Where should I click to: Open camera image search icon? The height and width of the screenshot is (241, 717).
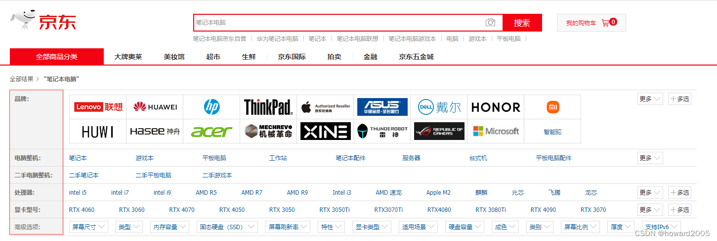[x=490, y=23]
